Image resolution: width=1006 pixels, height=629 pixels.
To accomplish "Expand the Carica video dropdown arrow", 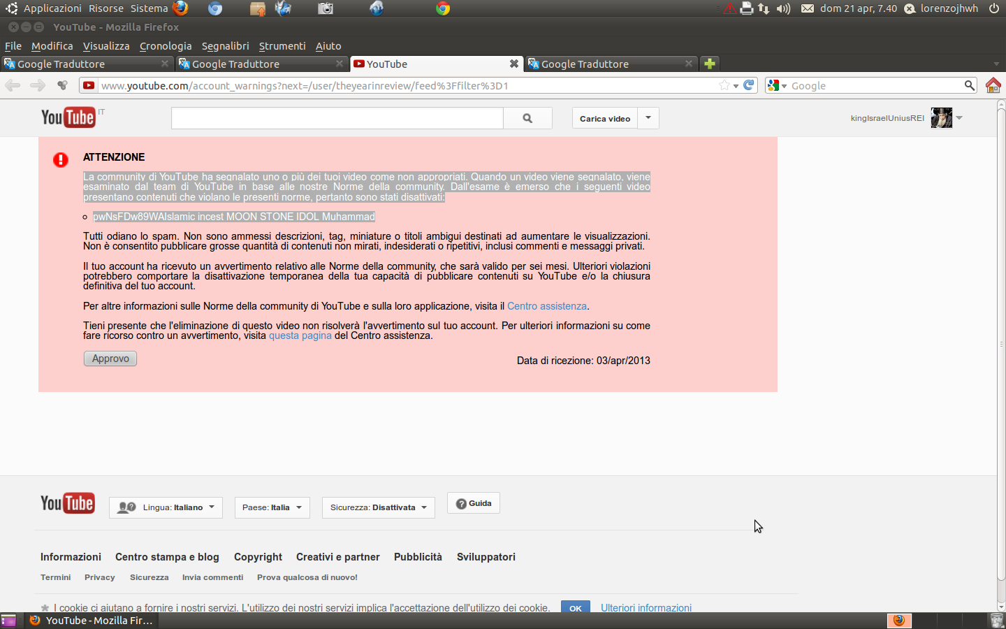I will tap(648, 118).
